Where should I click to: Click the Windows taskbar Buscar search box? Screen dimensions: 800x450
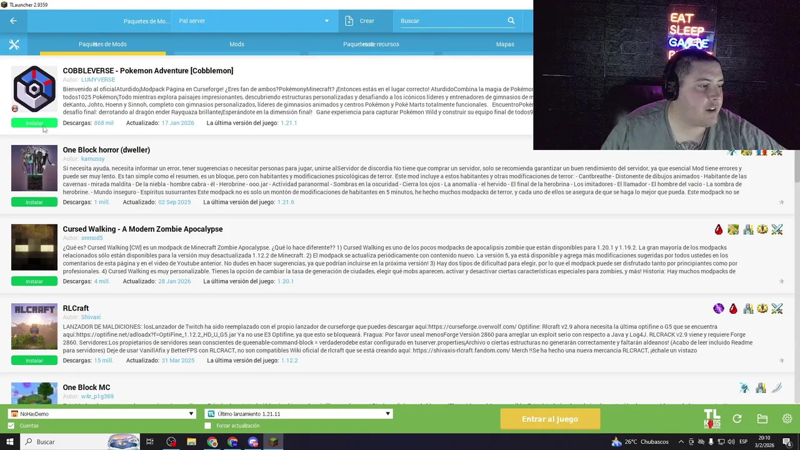pyautogui.click(x=80, y=442)
